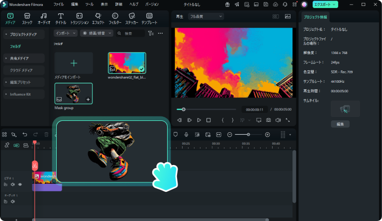
Task: Toggle the compare view icon in preview
Action: [x=276, y=16]
